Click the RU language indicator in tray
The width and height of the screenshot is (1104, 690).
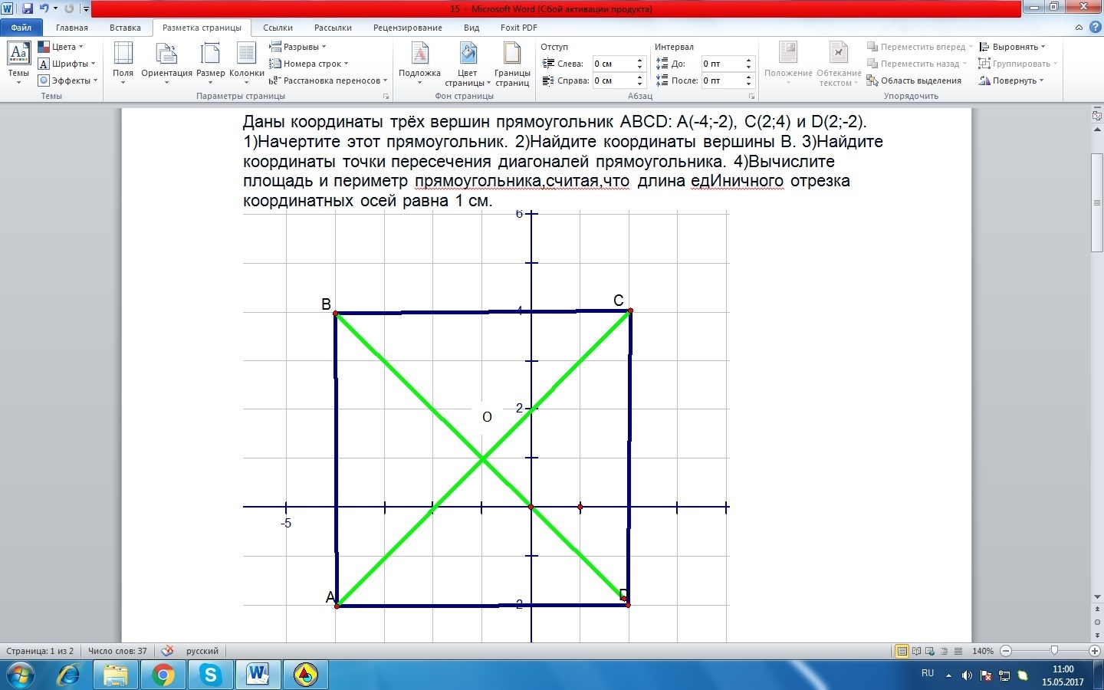pos(928,673)
